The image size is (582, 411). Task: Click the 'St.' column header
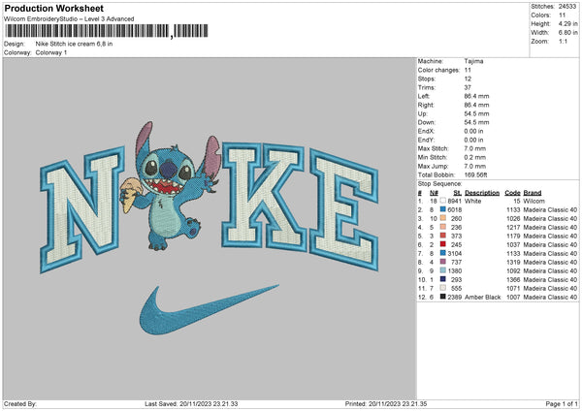[x=457, y=193]
